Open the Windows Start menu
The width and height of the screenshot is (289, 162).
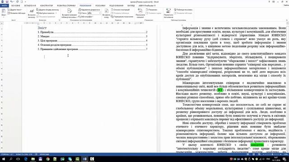(4, 159)
